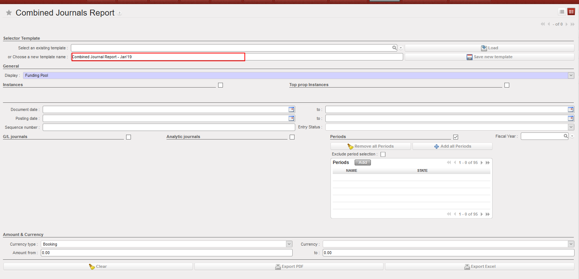Check the Exclude period selection box

(383, 154)
